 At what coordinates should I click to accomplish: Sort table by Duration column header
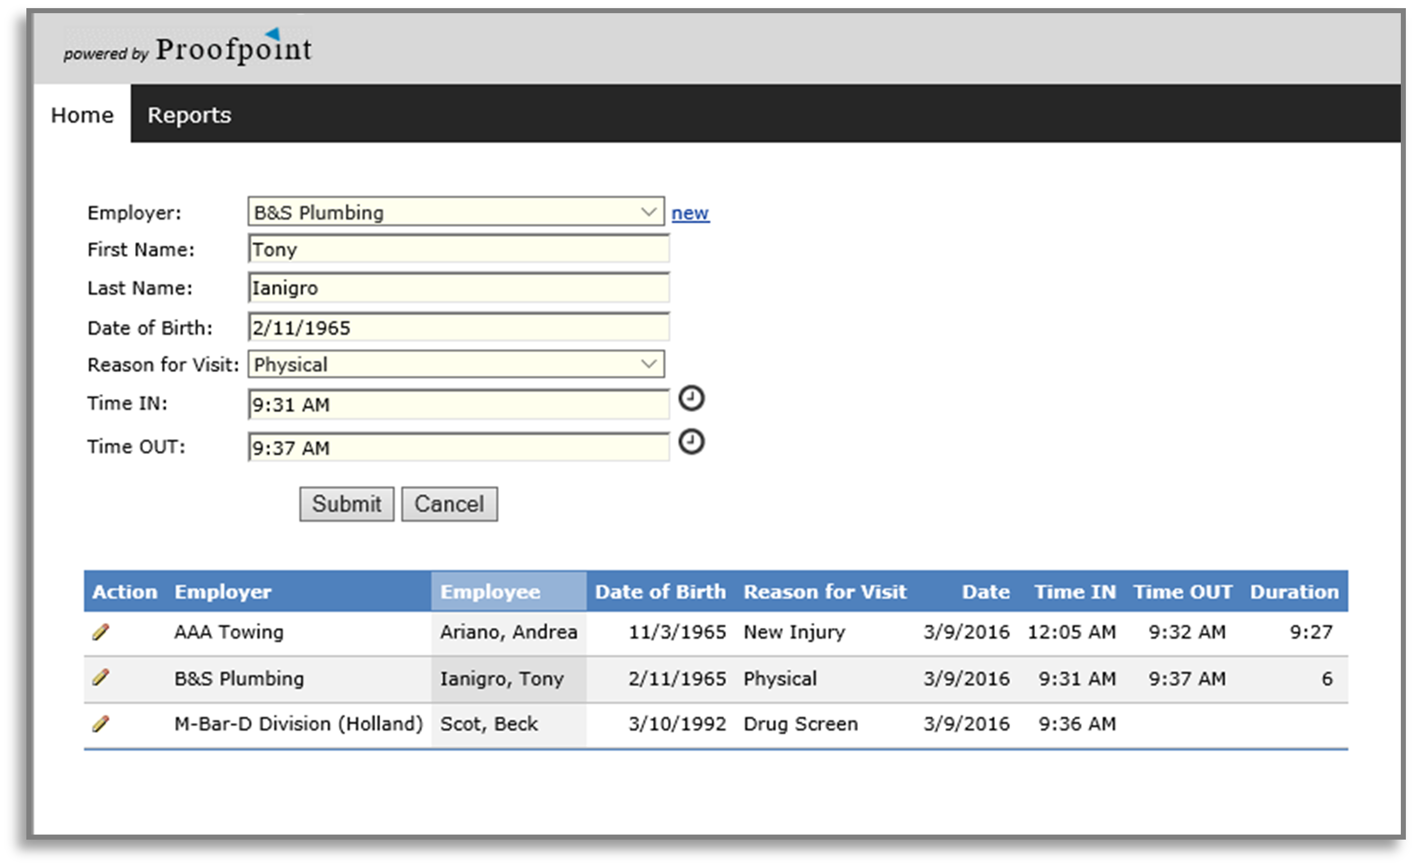tap(1293, 592)
